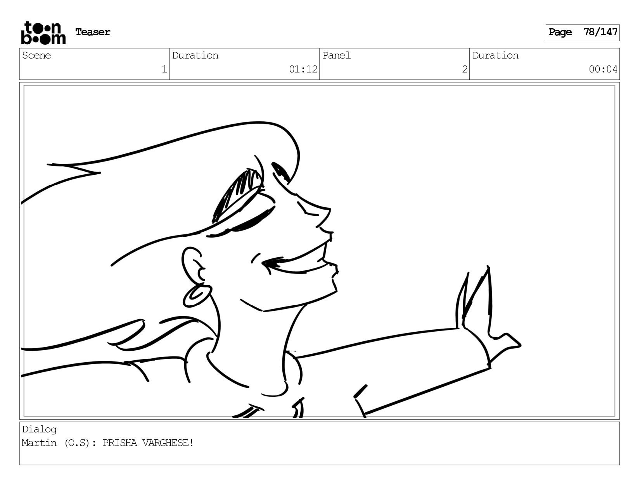Select the 'Teaser' project title text
640x494 pixels.
click(x=93, y=32)
